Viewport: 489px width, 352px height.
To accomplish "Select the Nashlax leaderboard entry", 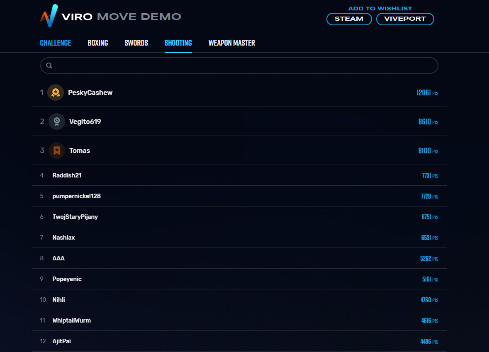I will (x=239, y=238).
